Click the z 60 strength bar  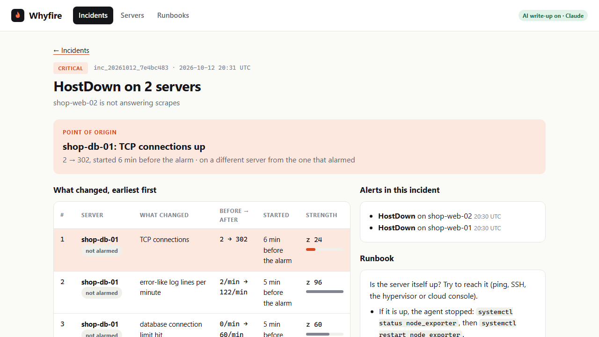[x=325, y=334]
